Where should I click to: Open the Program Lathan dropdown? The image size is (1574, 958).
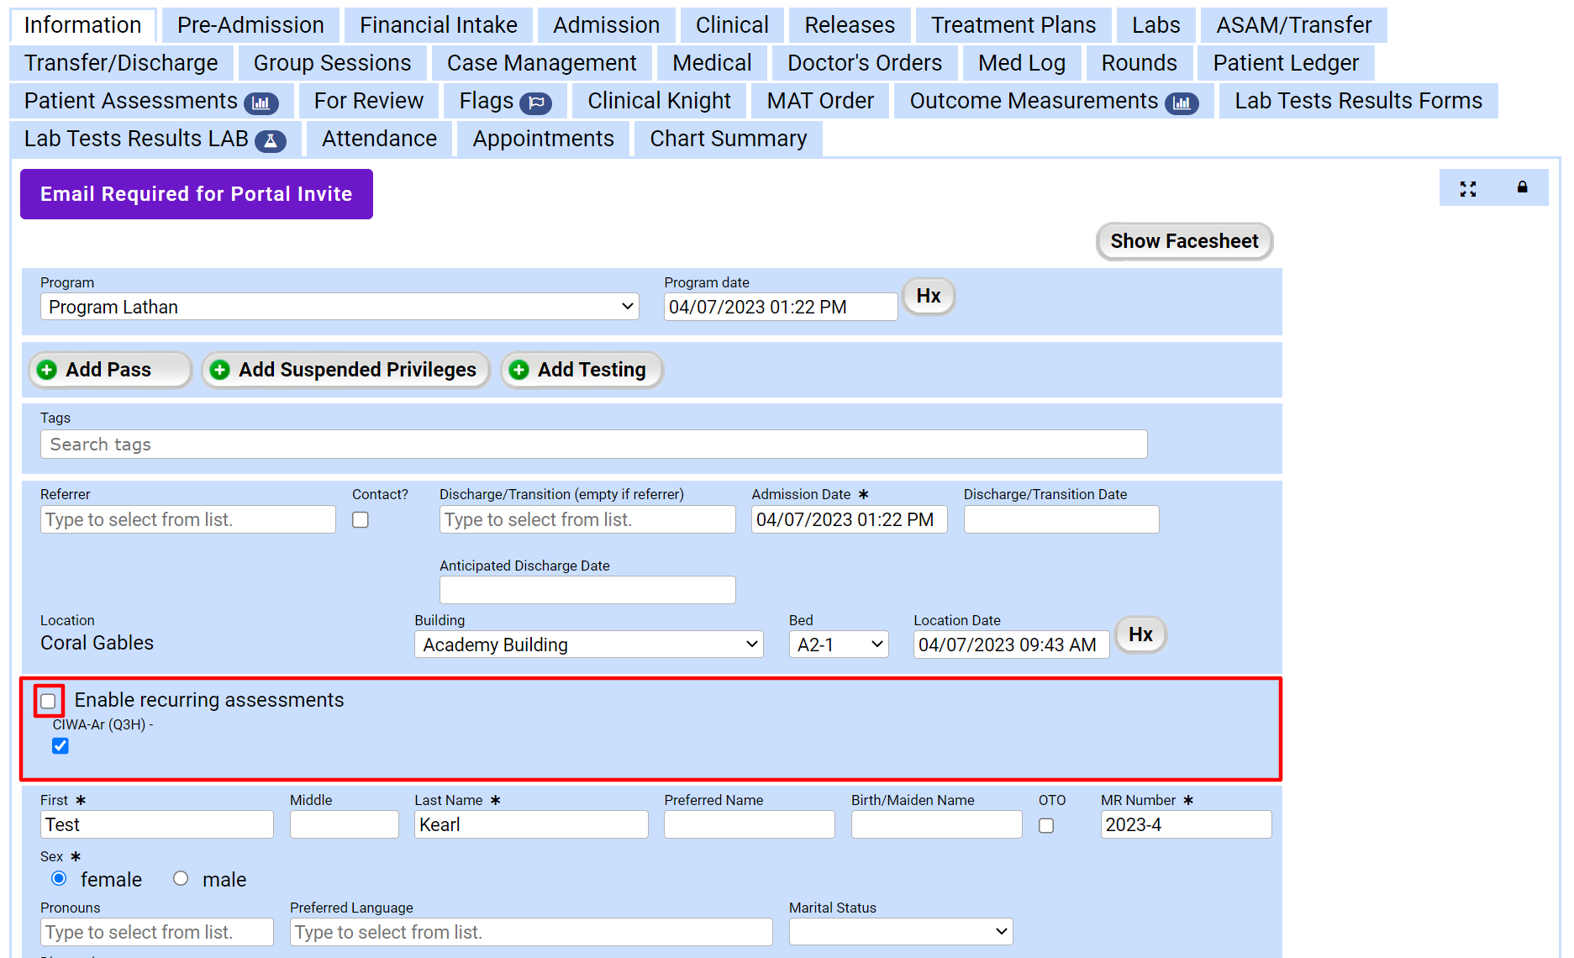(x=340, y=307)
